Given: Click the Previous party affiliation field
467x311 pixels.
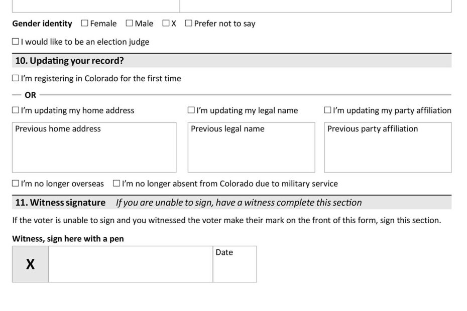Looking at the screenshot, I should point(388,147).
